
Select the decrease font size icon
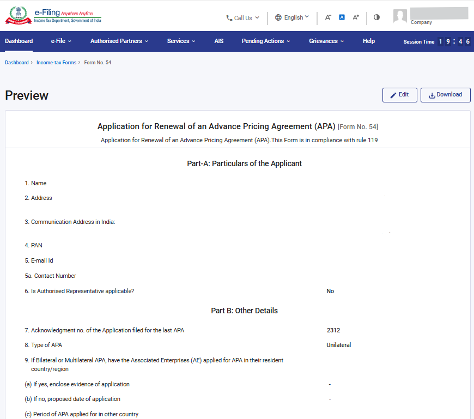click(x=328, y=17)
